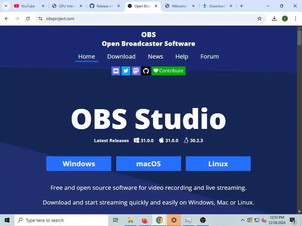Open the Chrome downloads icon
Image resolution: width=302 pixels, height=226 pixels.
[x=274, y=19]
